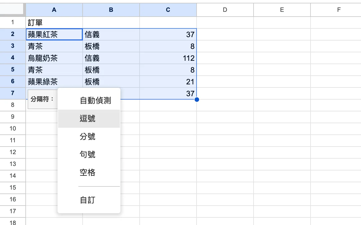Click 信義 cell in row 2
Image resolution: width=361 pixels, height=225 pixels.
111,34
